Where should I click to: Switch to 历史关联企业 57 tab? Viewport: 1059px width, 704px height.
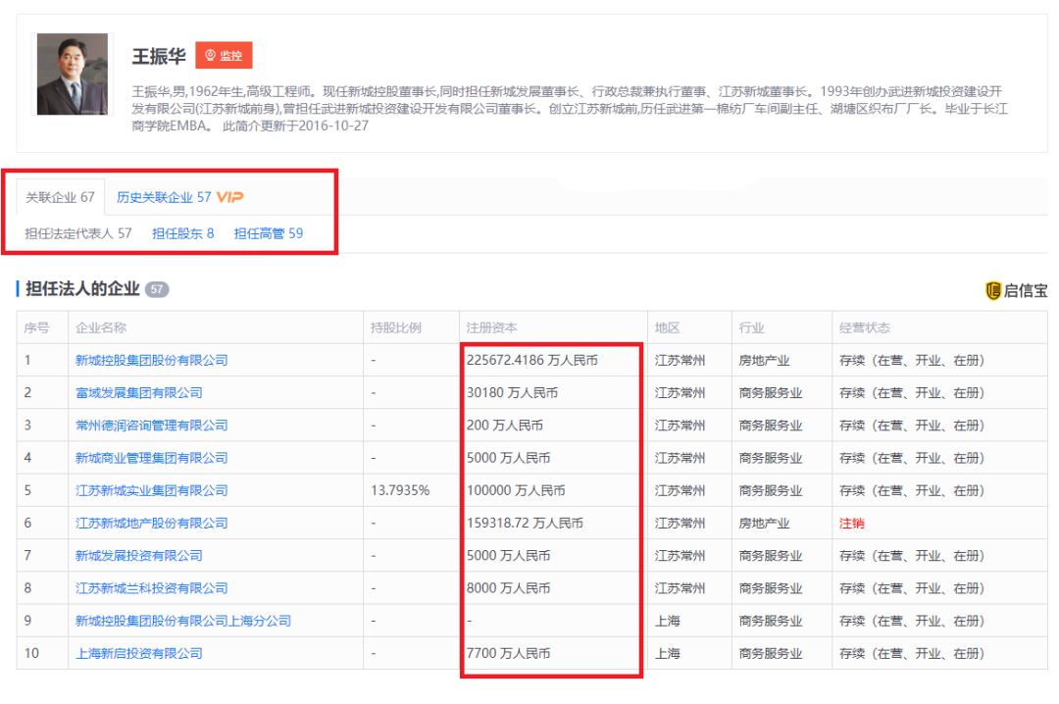click(164, 197)
